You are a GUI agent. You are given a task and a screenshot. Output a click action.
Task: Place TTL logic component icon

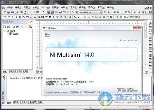[x=24, y=17]
